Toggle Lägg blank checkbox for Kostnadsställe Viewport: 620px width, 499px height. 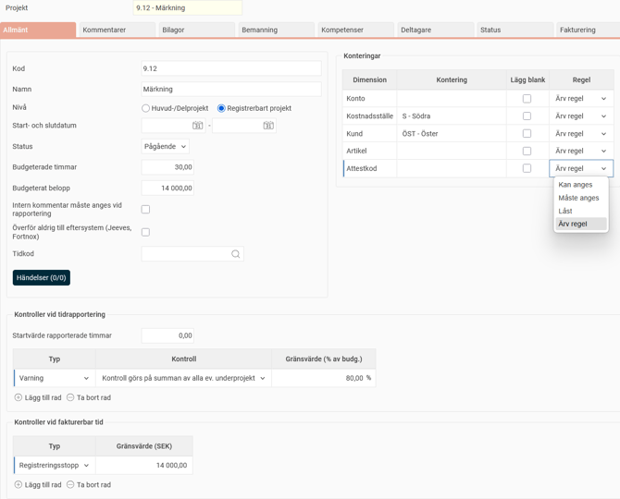click(x=527, y=116)
